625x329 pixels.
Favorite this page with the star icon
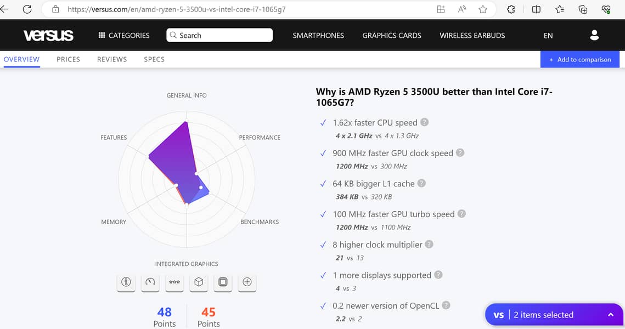(x=483, y=9)
